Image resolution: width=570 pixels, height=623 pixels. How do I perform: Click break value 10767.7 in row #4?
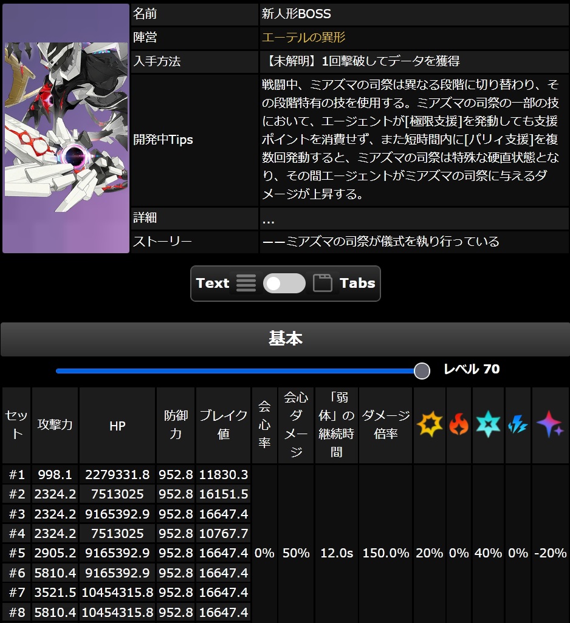click(x=224, y=533)
